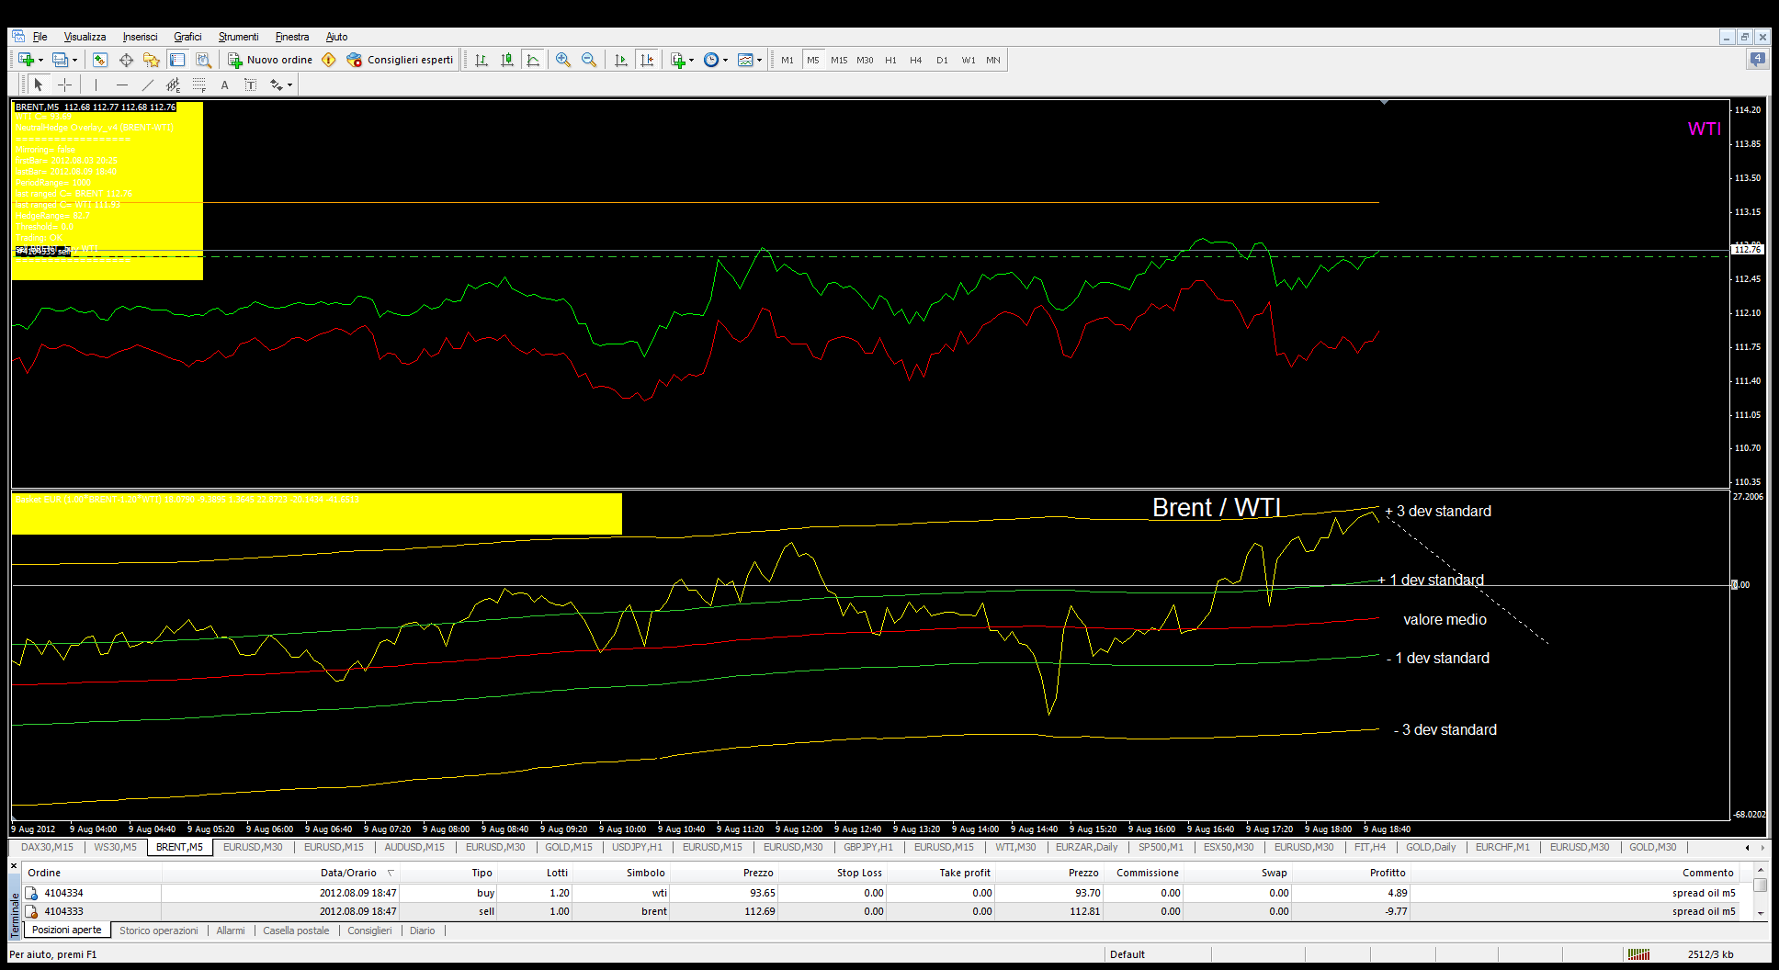The height and width of the screenshot is (970, 1779).
Task: Switch chart to bar chart display
Action: coord(481,60)
